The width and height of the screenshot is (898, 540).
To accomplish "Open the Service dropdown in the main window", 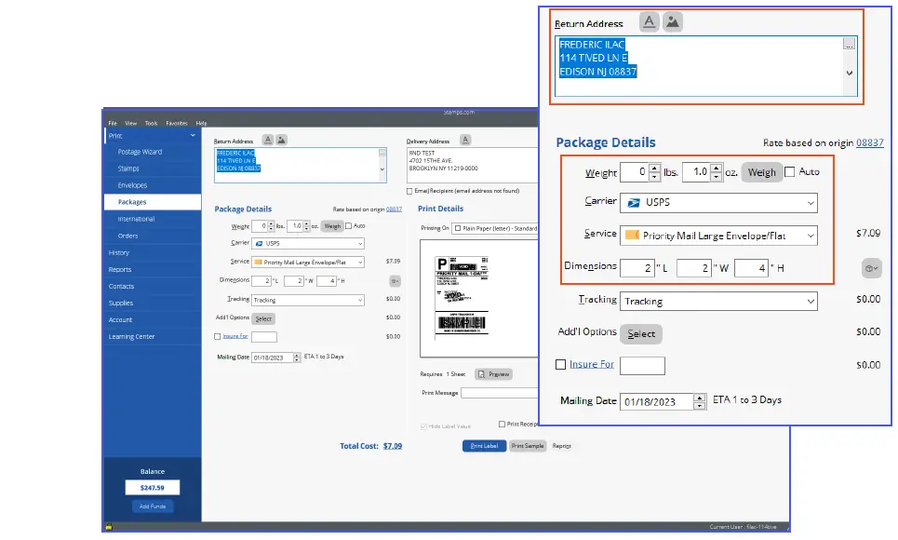I will point(308,262).
